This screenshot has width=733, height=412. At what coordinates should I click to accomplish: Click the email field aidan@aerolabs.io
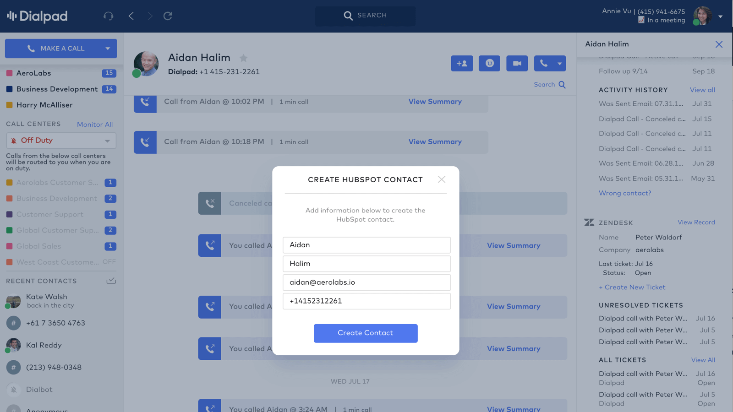366,282
